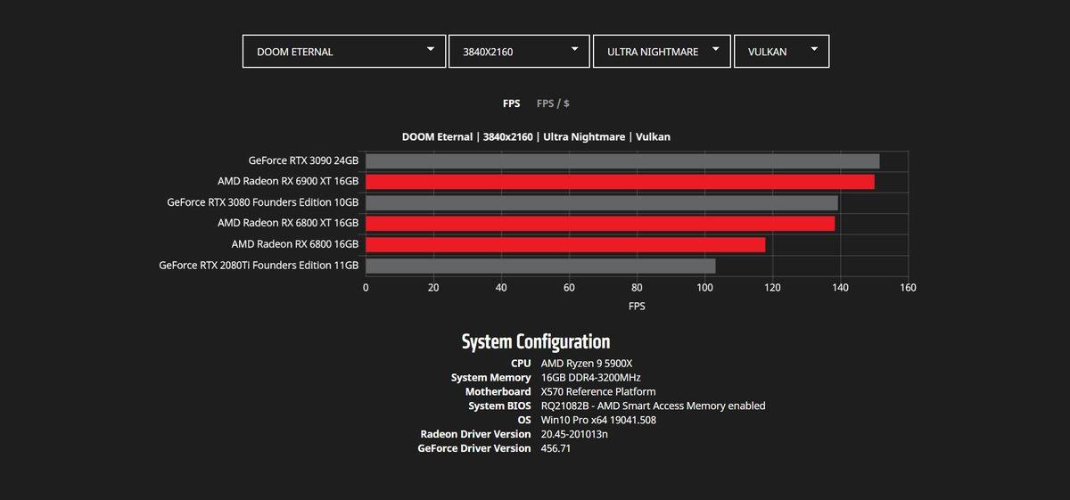1070x500 pixels.
Task: Select the label AMD Radeon RX 6800 XT 16GB
Action: (288, 224)
